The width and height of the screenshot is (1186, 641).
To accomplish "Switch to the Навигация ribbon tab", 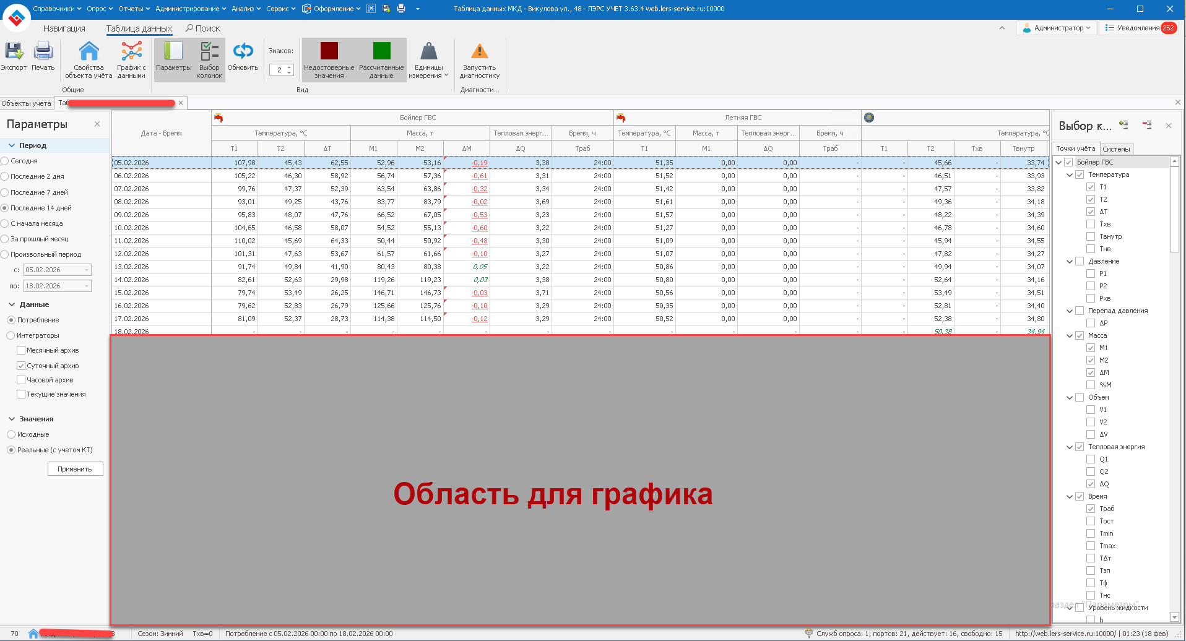I will coord(64,28).
